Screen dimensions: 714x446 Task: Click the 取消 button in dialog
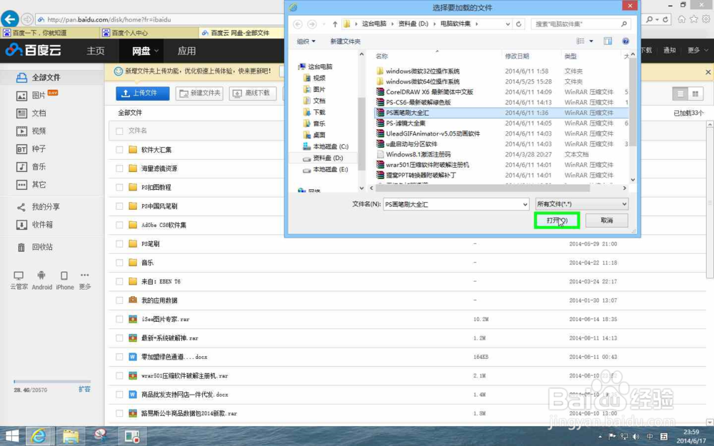(606, 221)
